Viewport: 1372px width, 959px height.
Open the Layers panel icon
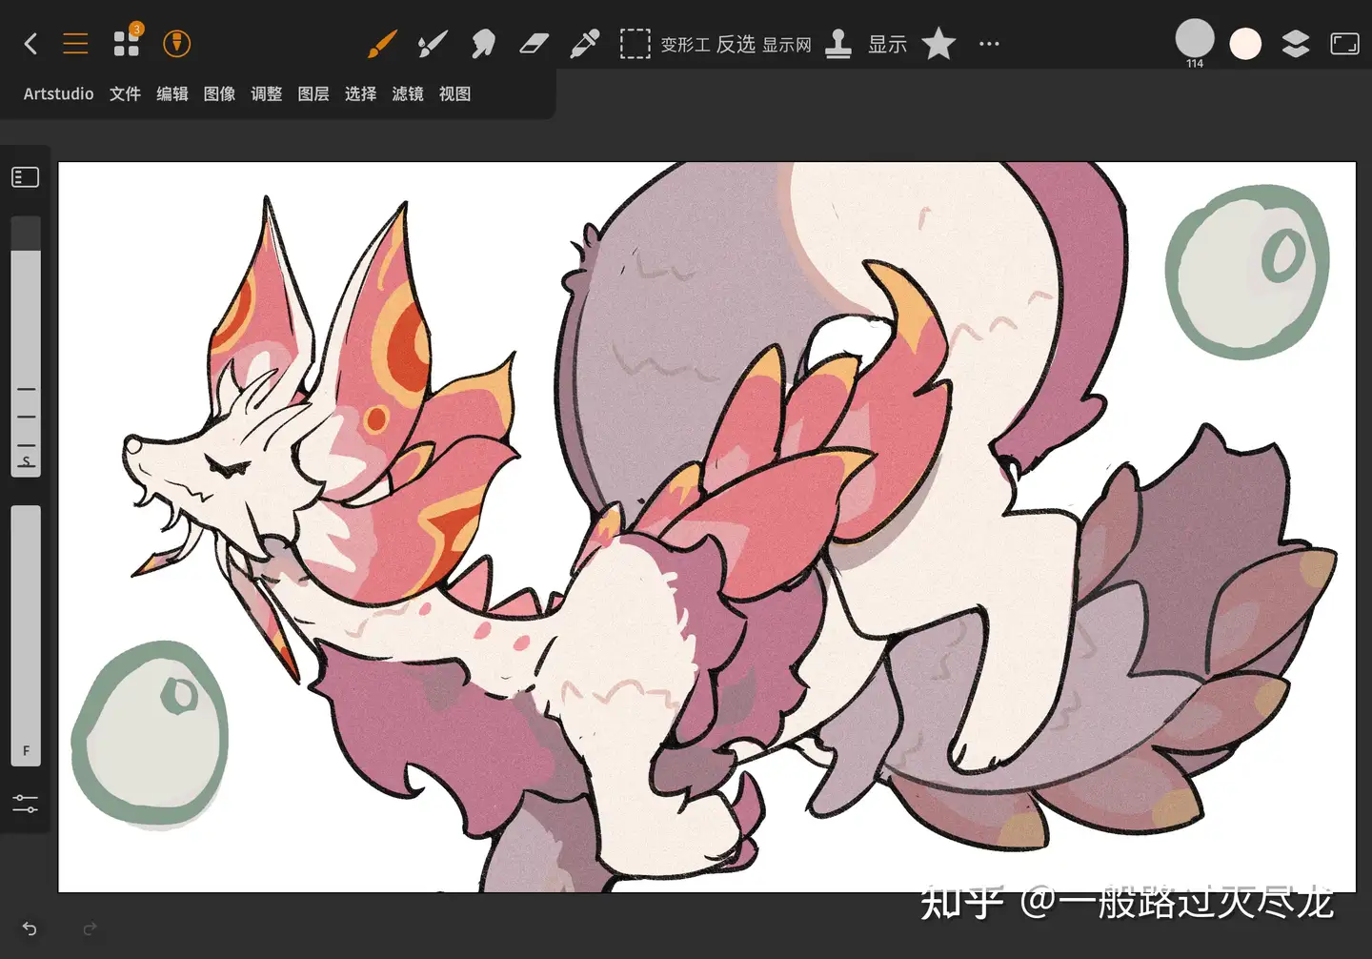(1296, 44)
